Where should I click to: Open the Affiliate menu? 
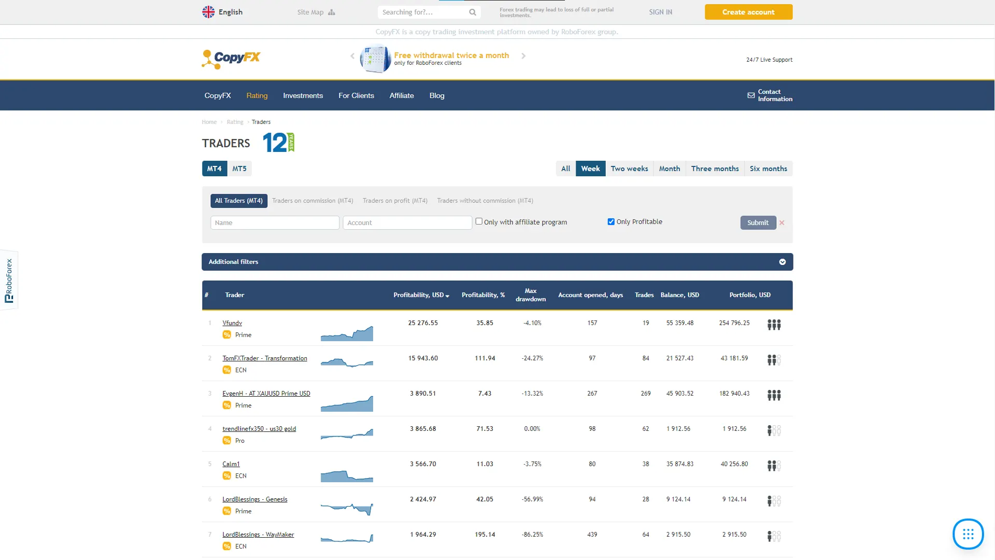402,95
